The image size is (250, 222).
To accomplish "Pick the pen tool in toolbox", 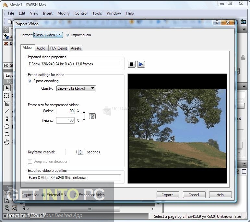I will tap(7, 119).
